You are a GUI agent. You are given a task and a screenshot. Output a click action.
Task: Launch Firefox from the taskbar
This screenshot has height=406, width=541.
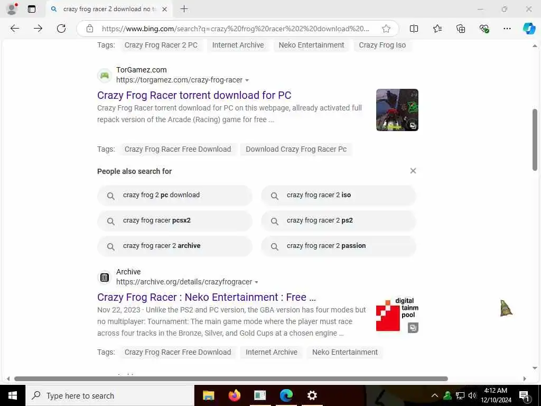(x=234, y=395)
